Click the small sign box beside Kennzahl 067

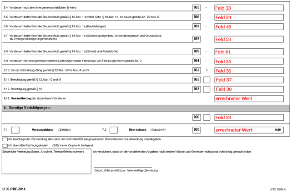pyautogui.click(x=206, y=89)
